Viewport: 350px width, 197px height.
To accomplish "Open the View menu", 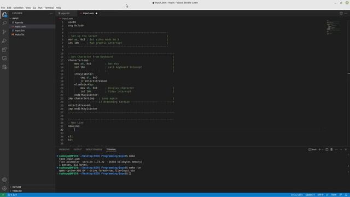I will coord(28,8).
